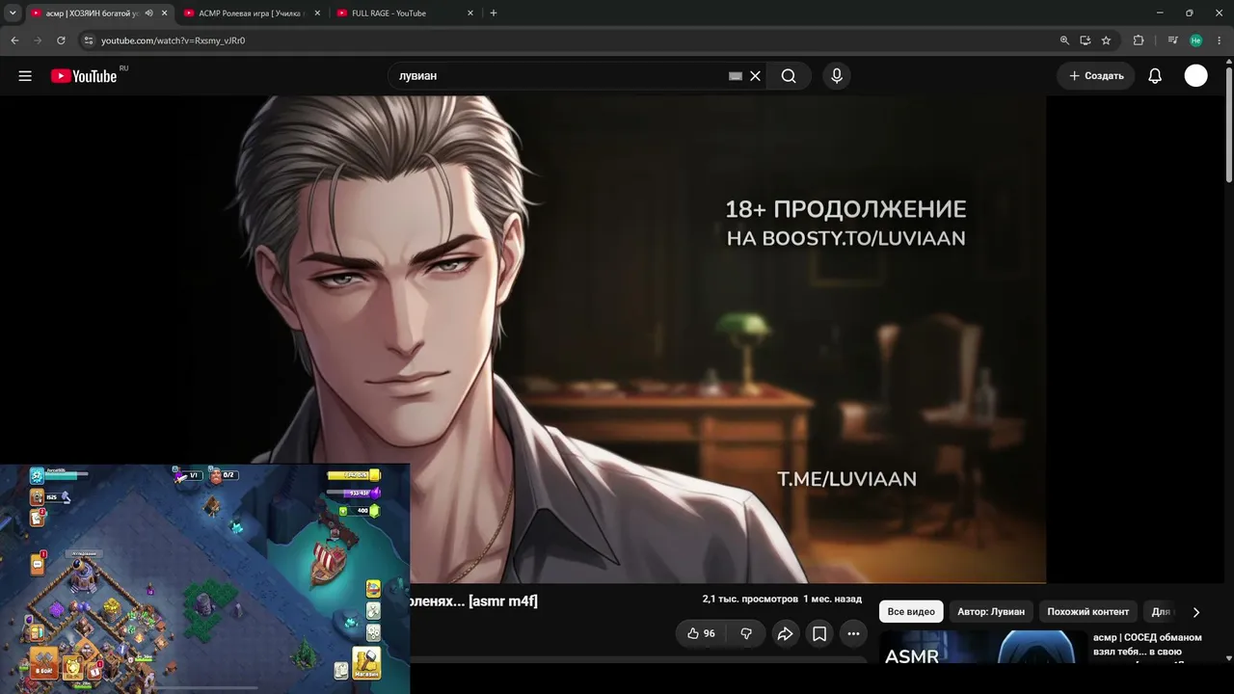This screenshot has height=694, width=1234.
Task: Switch to the АСМР Ролевая игра tab
Action: pos(253,13)
